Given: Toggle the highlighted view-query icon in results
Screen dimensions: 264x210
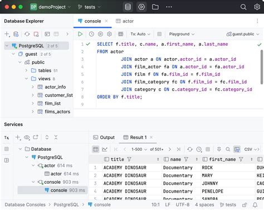Looking at the screenshot, I should [x=237, y=149].
